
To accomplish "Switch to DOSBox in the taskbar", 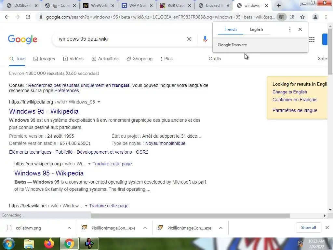I will click(x=89, y=243).
